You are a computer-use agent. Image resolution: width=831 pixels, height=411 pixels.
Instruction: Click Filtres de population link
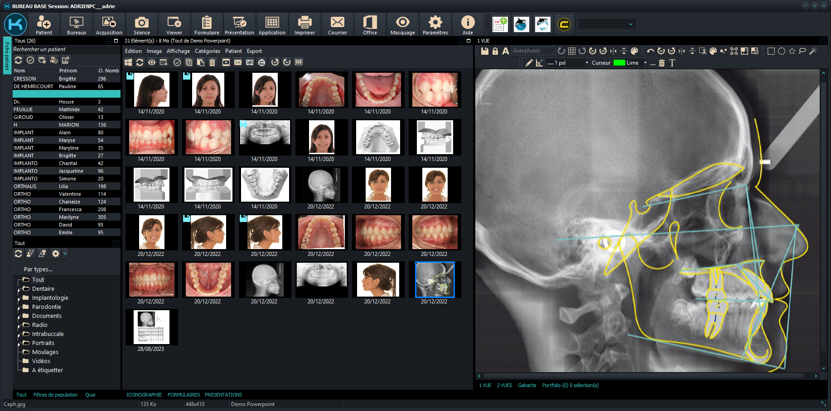[x=55, y=395]
